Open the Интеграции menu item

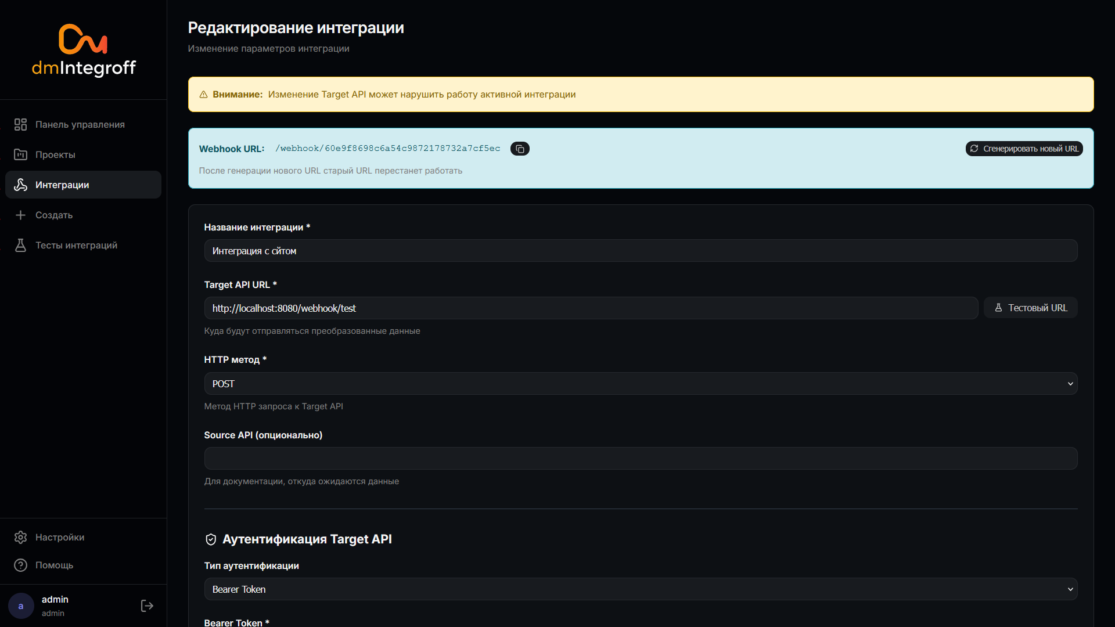[x=83, y=185]
